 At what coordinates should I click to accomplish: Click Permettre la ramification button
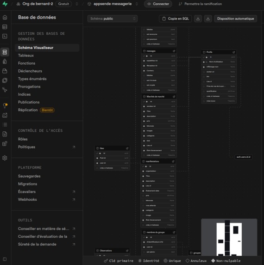tap(201, 4)
